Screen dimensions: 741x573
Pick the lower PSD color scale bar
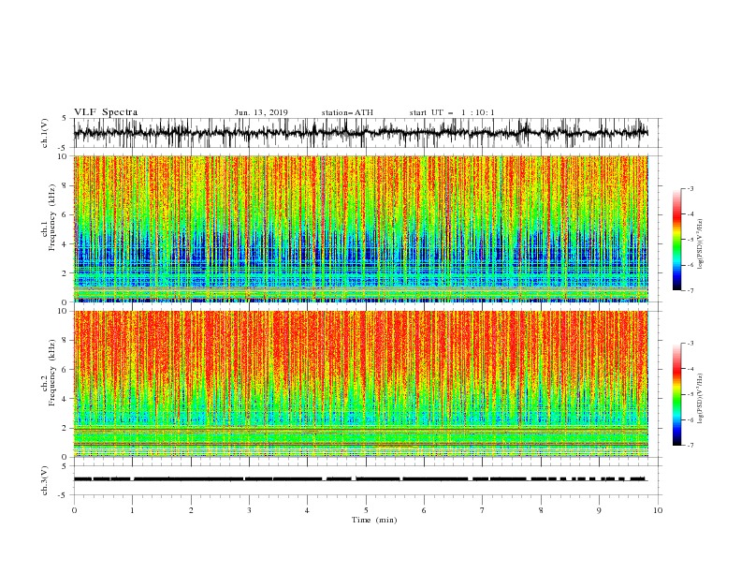click(676, 394)
